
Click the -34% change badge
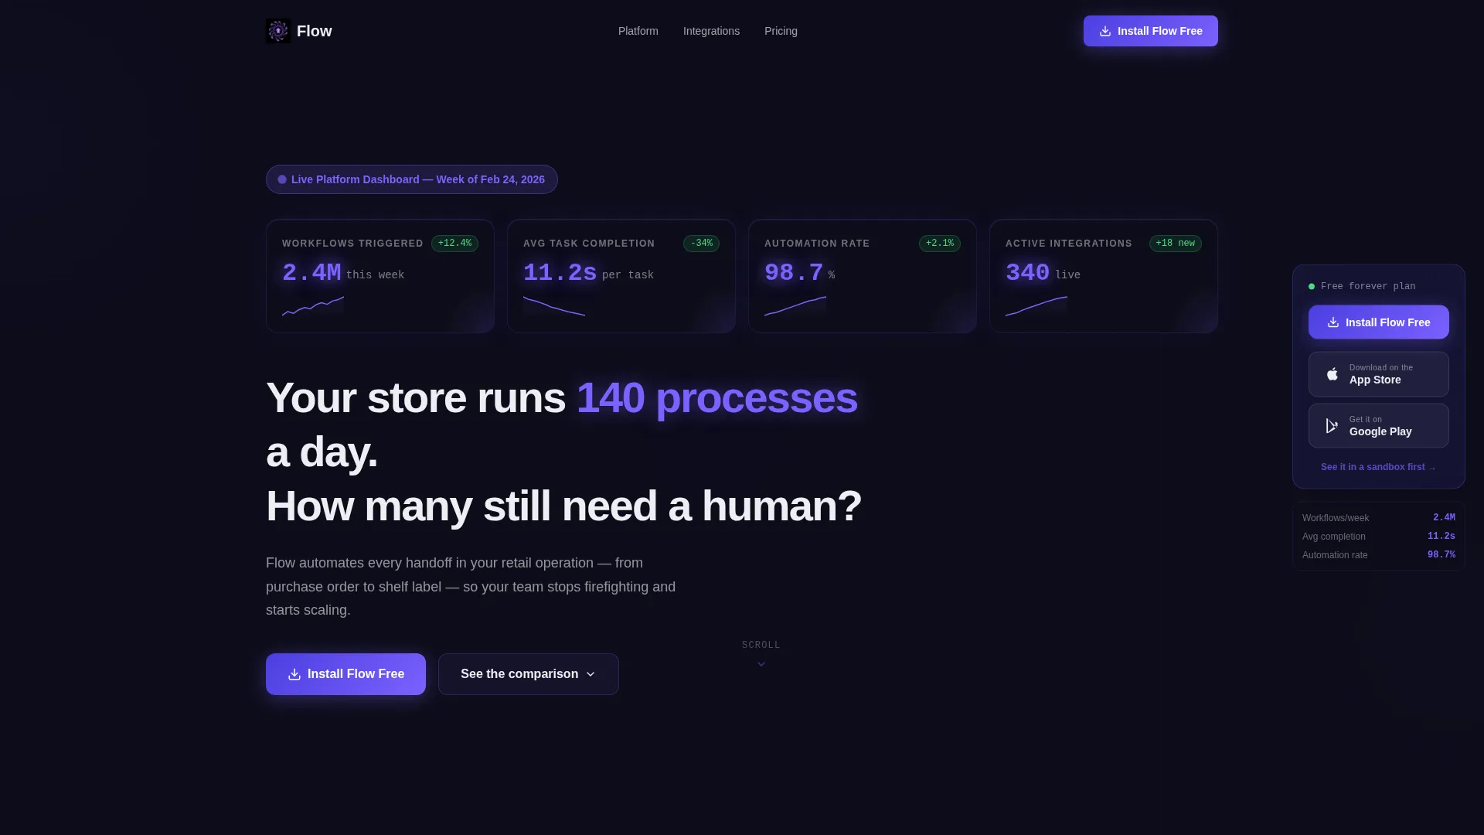coord(701,244)
